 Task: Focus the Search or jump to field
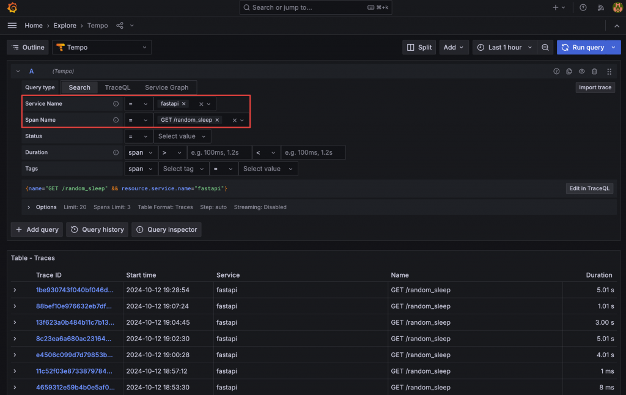[315, 7]
